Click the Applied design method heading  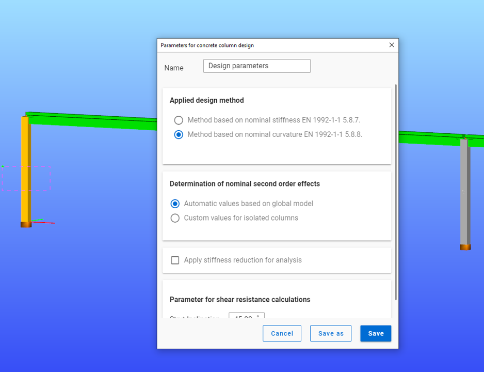[x=207, y=100]
